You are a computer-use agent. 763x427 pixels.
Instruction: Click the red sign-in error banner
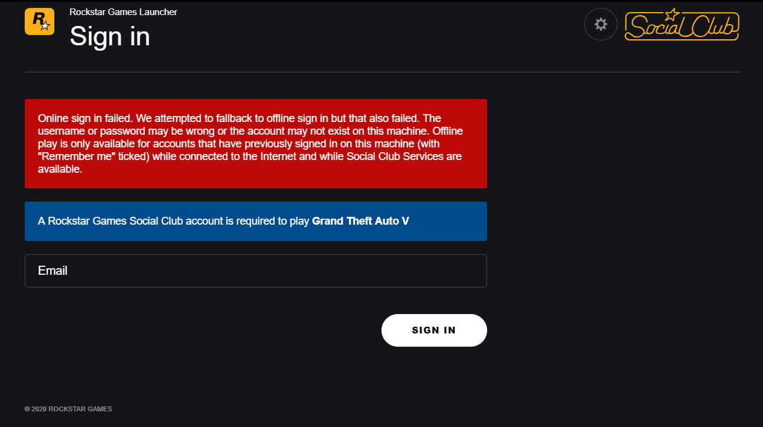tap(255, 144)
